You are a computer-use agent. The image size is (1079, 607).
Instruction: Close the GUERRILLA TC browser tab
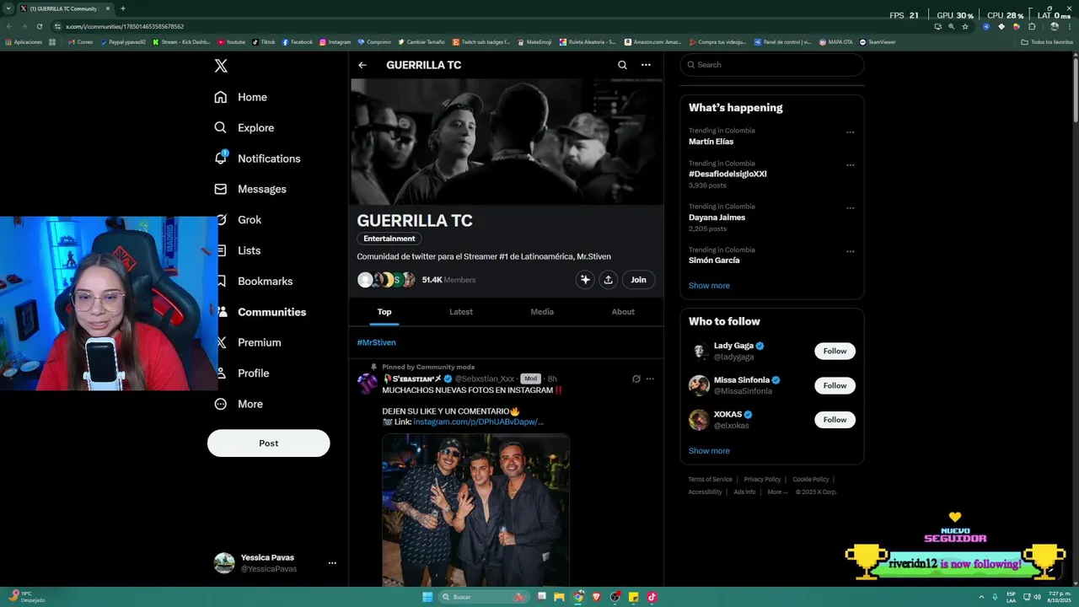pyautogui.click(x=108, y=8)
